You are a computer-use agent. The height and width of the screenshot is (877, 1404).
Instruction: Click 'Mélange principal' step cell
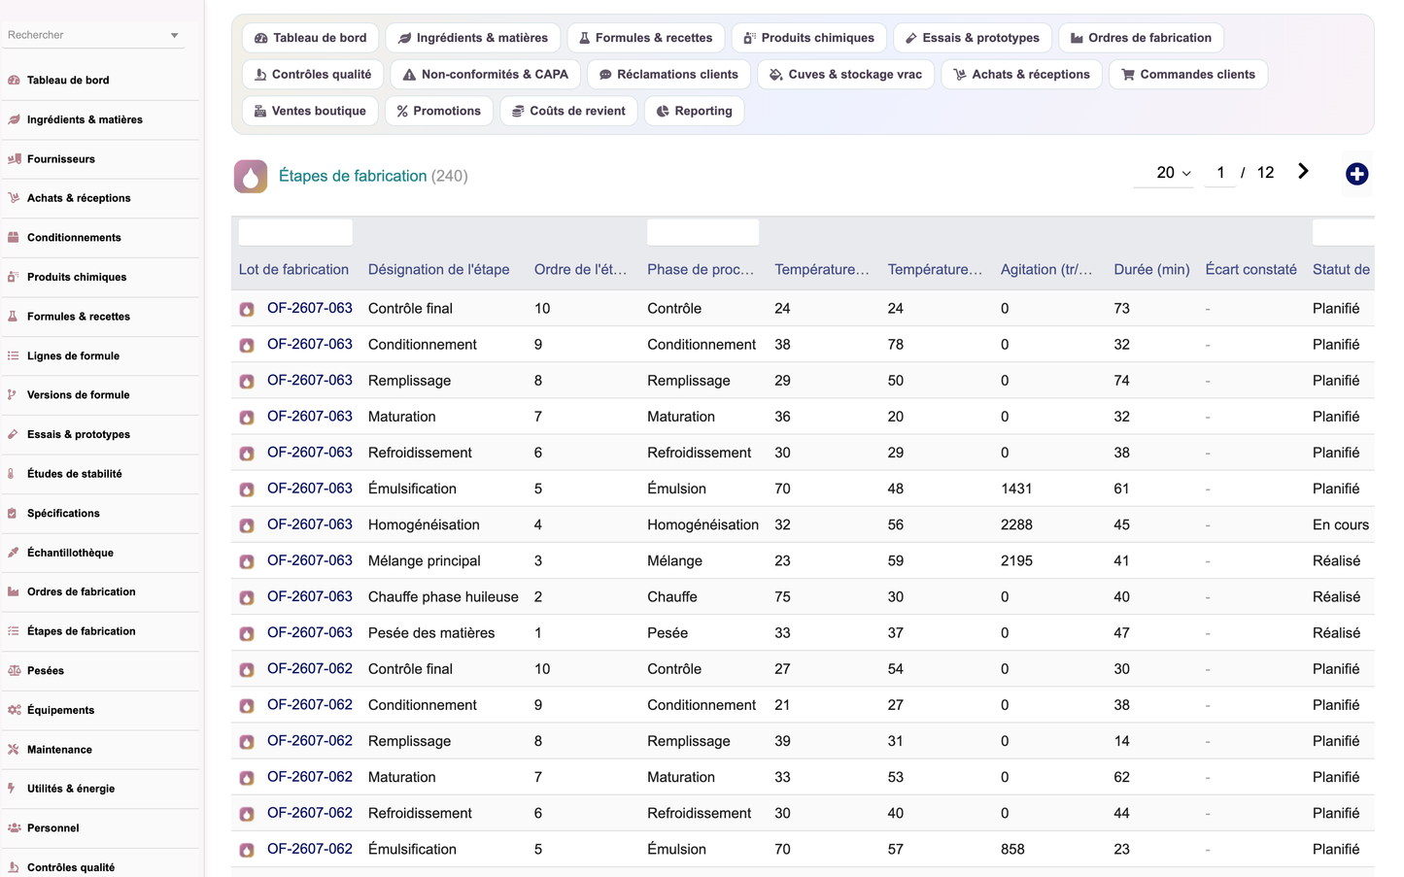pos(425,560)
